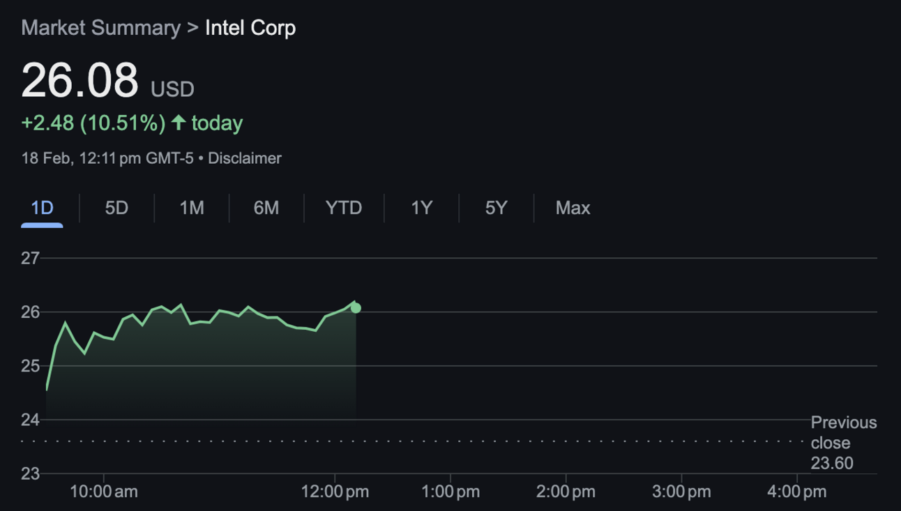Open the 5Y chart range
This screenshot has width=901, height=511.
point(496,208)
